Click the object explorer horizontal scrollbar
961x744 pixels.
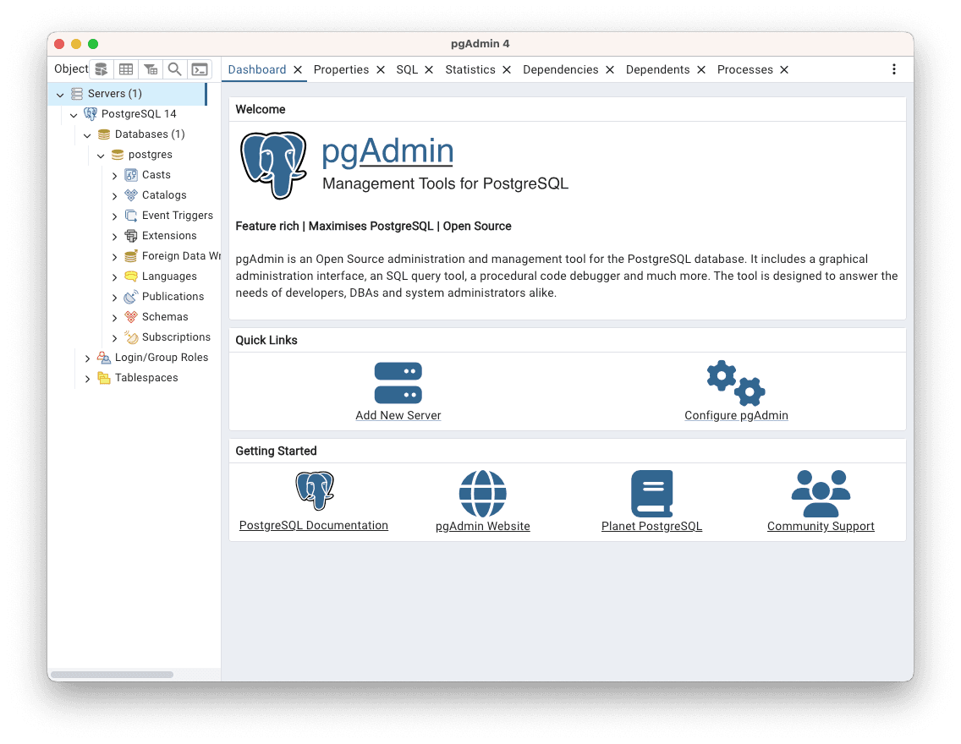tap(113, 674)
